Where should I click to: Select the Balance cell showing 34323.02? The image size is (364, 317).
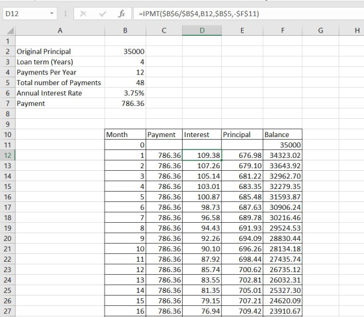coord(283,155)
